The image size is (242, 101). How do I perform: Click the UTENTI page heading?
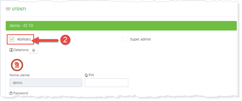(19, 9)
